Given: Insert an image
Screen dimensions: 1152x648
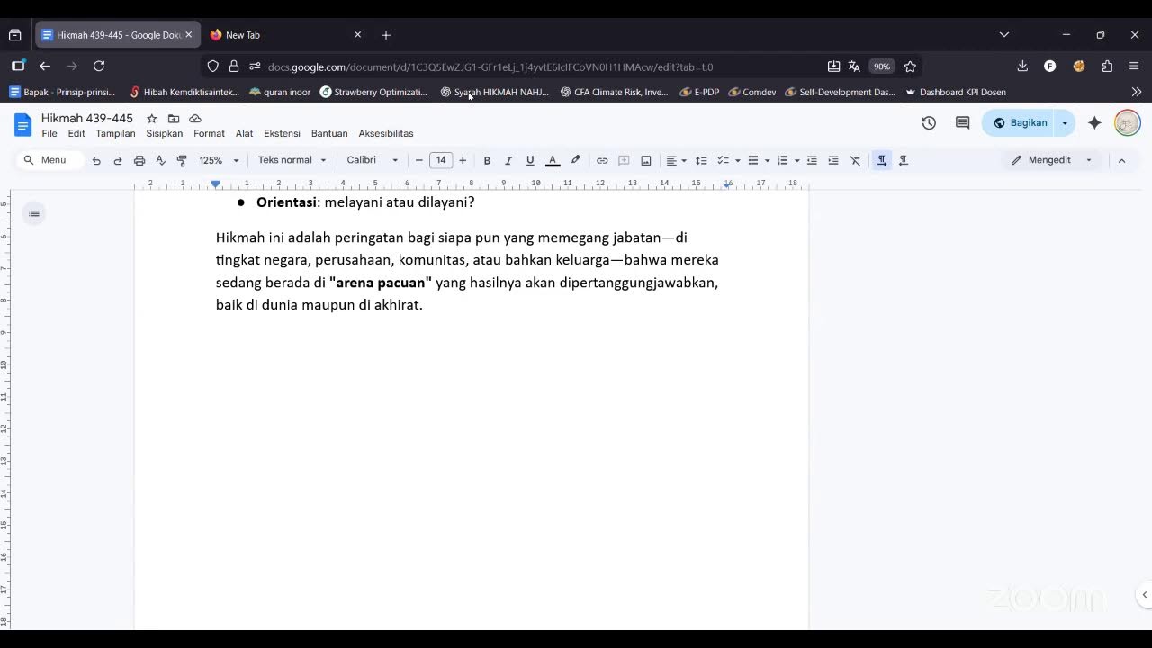Looking at the screenshot, I should pyautogui.click(x=646, y=160).
